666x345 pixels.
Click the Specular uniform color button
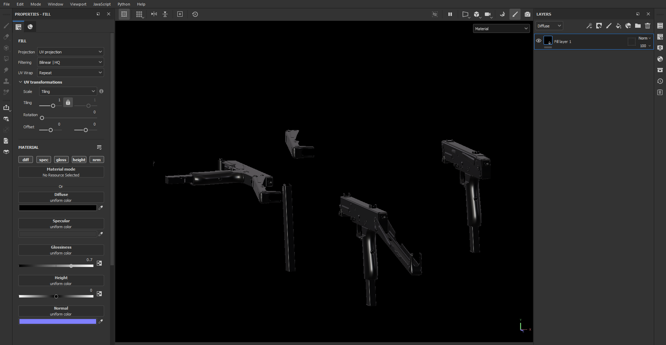click(61, 224)
